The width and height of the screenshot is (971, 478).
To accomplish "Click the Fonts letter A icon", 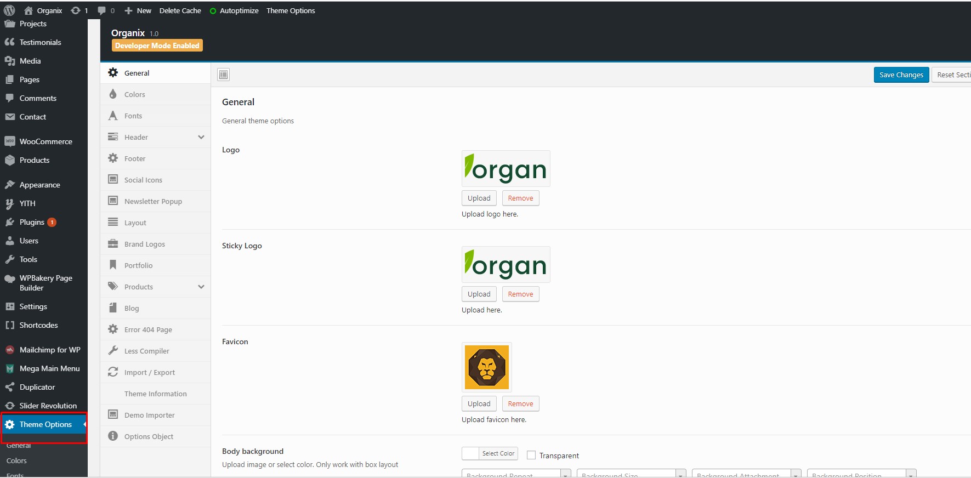I will pyautogui.click(x=113, y=116).
